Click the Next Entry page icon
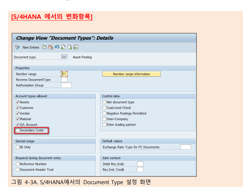 (70, 47)
